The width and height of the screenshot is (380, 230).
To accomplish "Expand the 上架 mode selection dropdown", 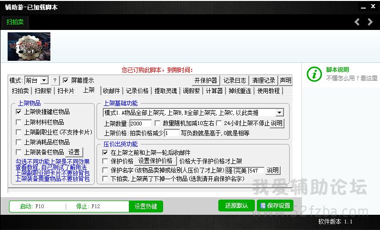I will (x=279, y=113).
